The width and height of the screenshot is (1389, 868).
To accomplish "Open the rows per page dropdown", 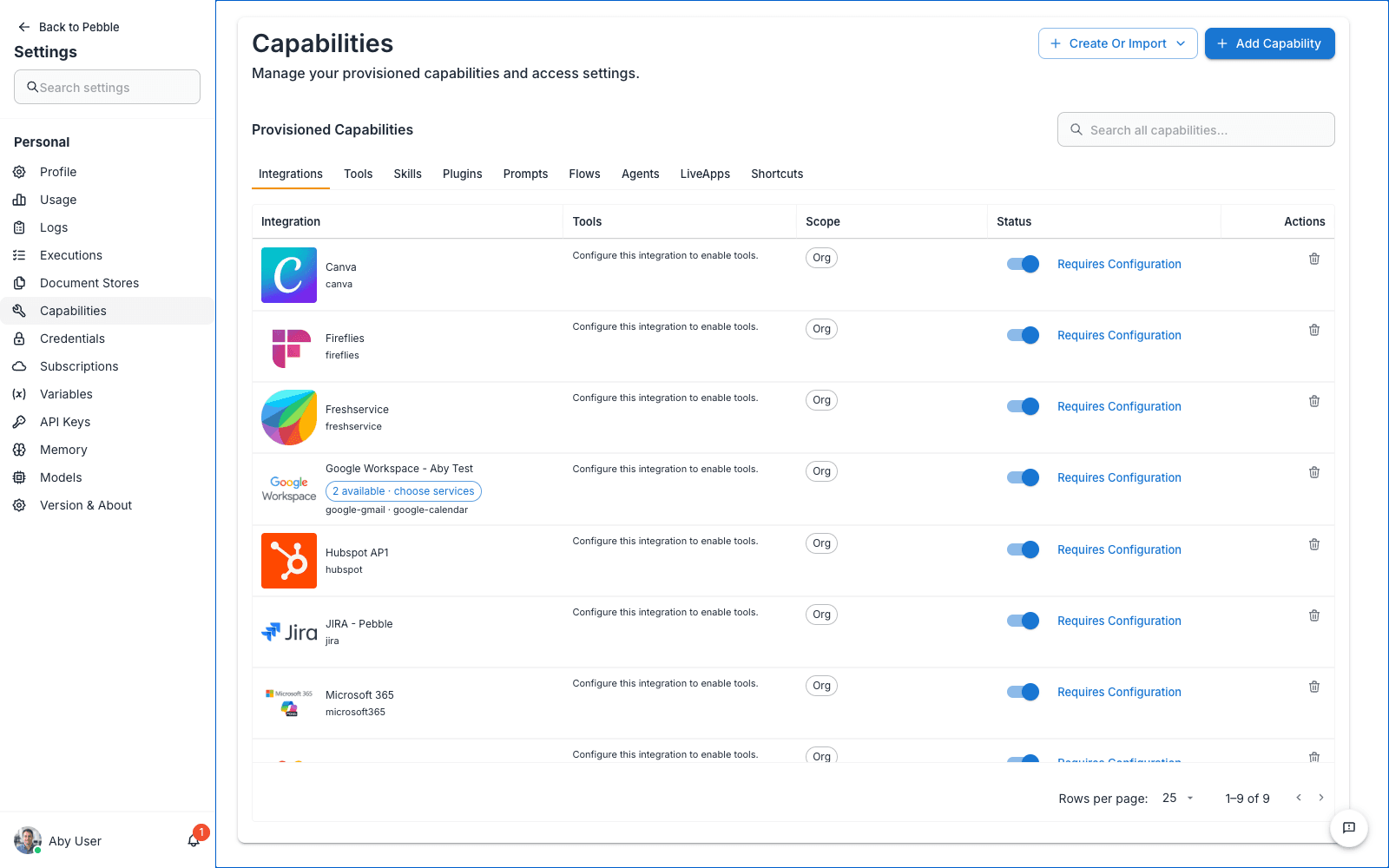I will (x=1178, y=798).
